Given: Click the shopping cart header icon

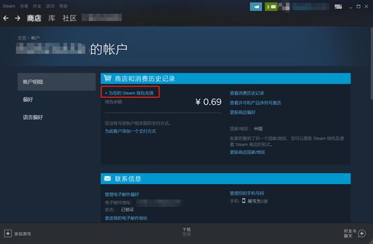Looking at the screenshot, I should [108, 78].
